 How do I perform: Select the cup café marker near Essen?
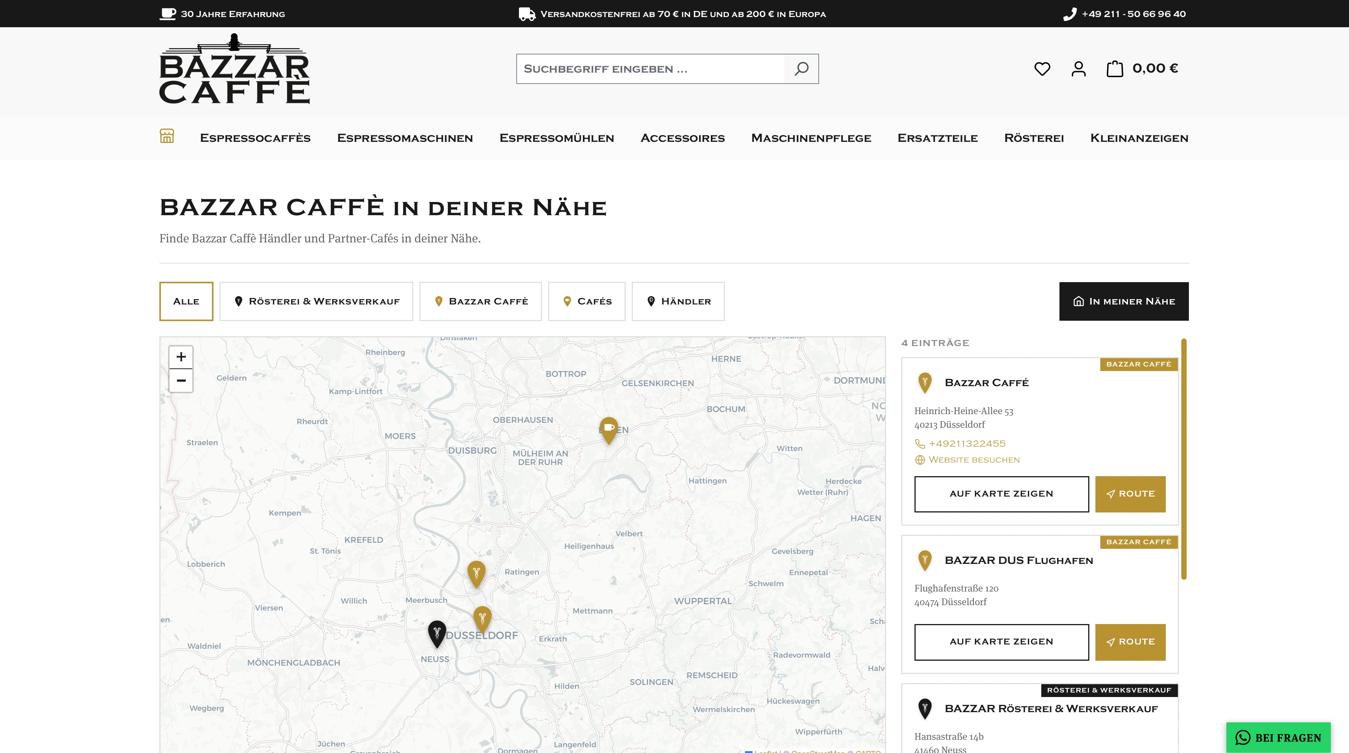click(x=609, y=431)
